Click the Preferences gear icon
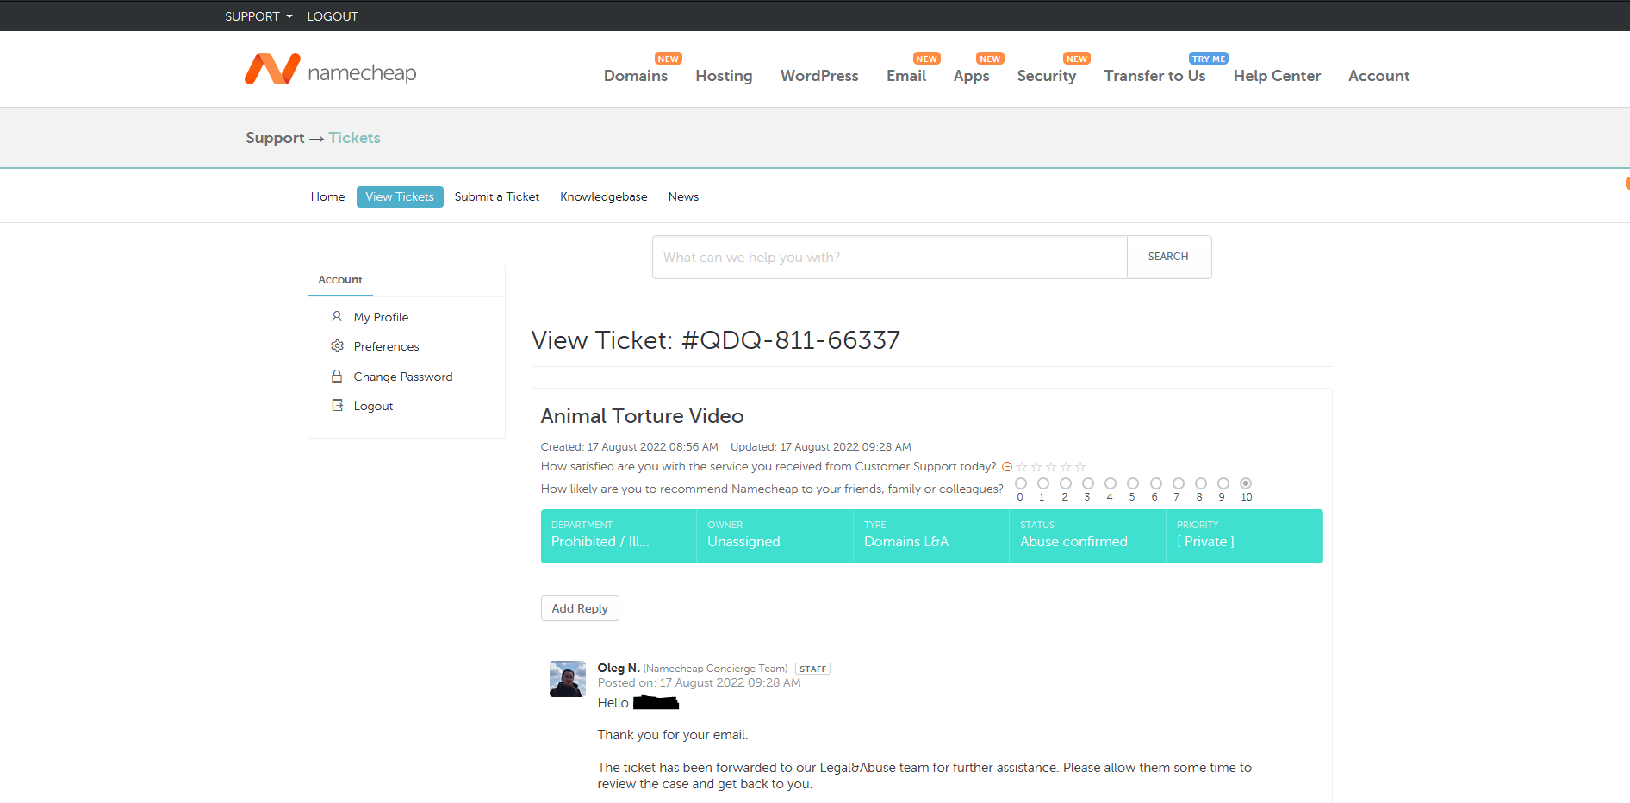1630x803 pixels. [337, 345]
